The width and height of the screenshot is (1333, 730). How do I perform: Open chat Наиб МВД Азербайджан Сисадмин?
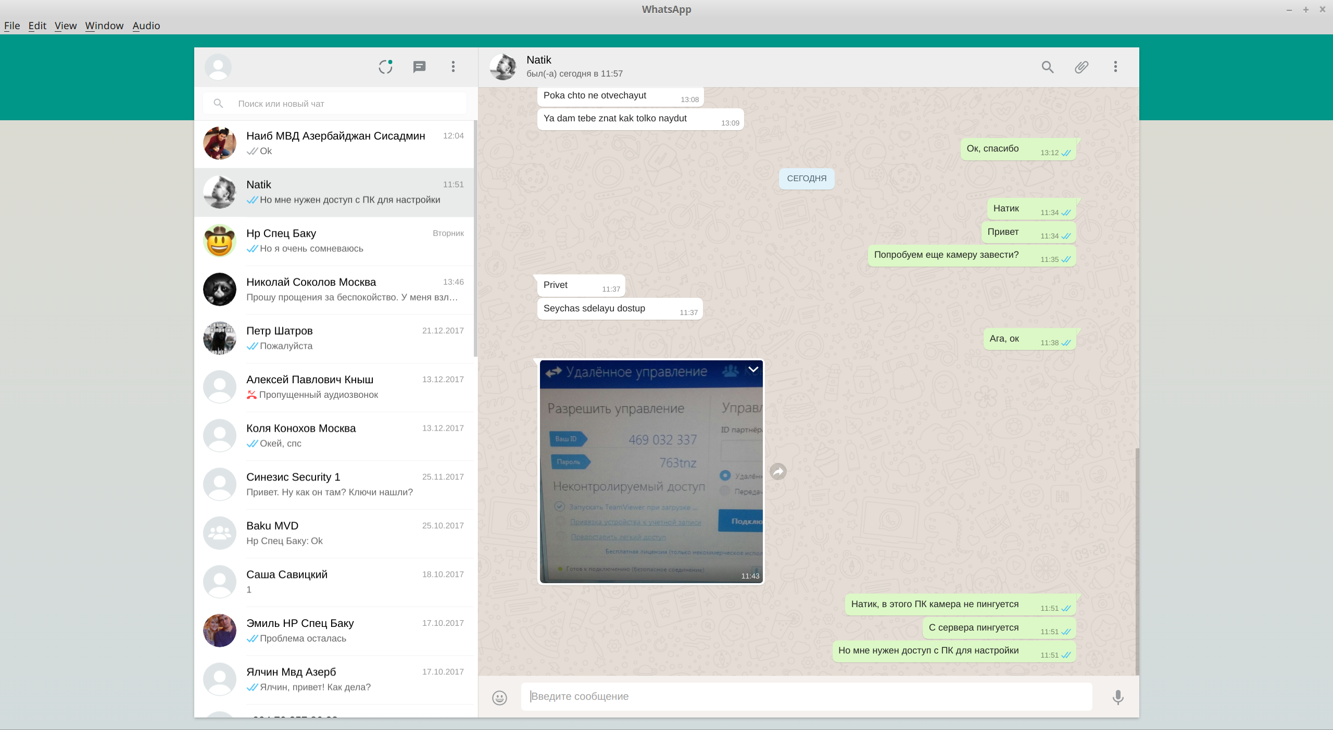coord(334,143)
